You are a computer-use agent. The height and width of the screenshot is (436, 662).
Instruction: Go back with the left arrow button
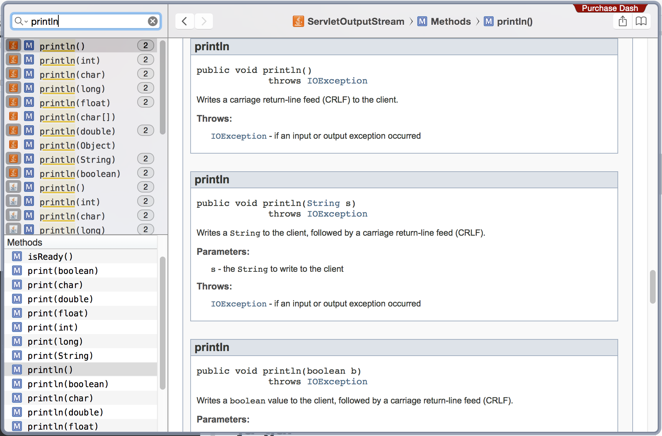(185, 21)
